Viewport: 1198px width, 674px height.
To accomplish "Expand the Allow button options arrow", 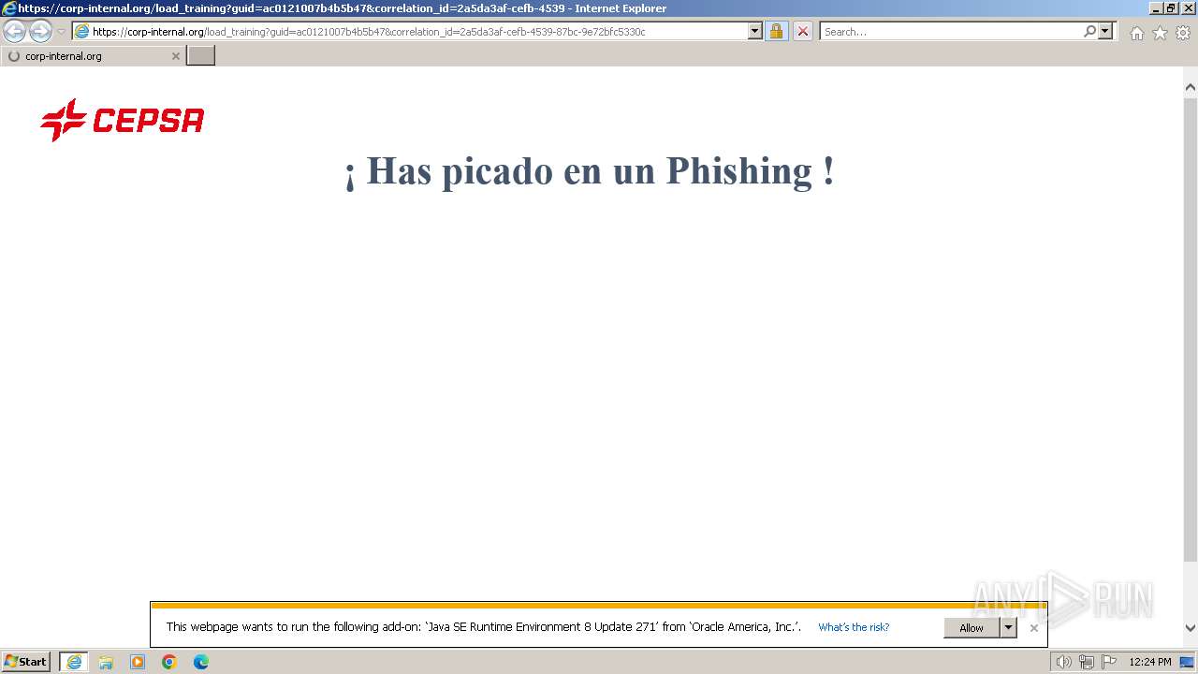I will point(1008,628).
